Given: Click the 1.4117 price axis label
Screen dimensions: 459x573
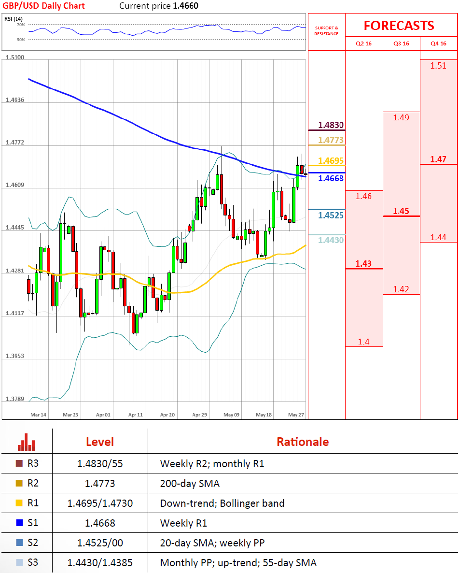Looking at the screenshot, I should pos(15,313).
